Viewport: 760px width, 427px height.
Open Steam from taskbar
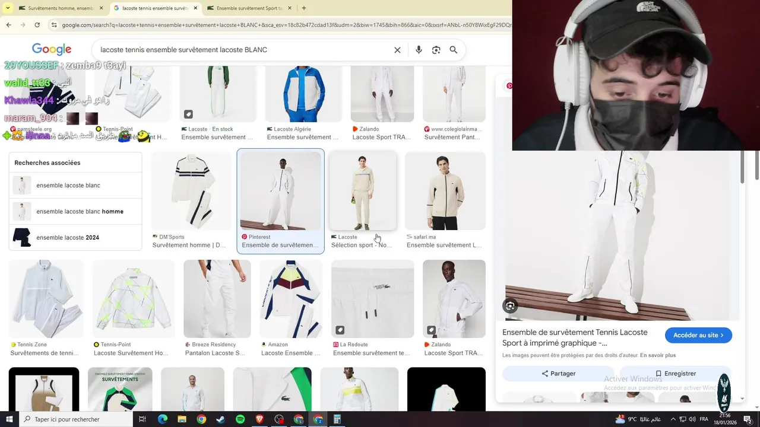(221, 419)
